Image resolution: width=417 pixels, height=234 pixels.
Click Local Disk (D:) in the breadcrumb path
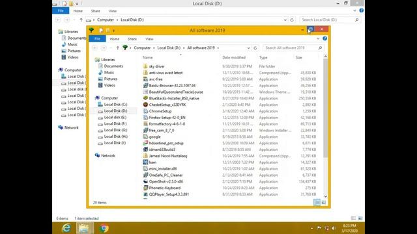tap(169, 48)
